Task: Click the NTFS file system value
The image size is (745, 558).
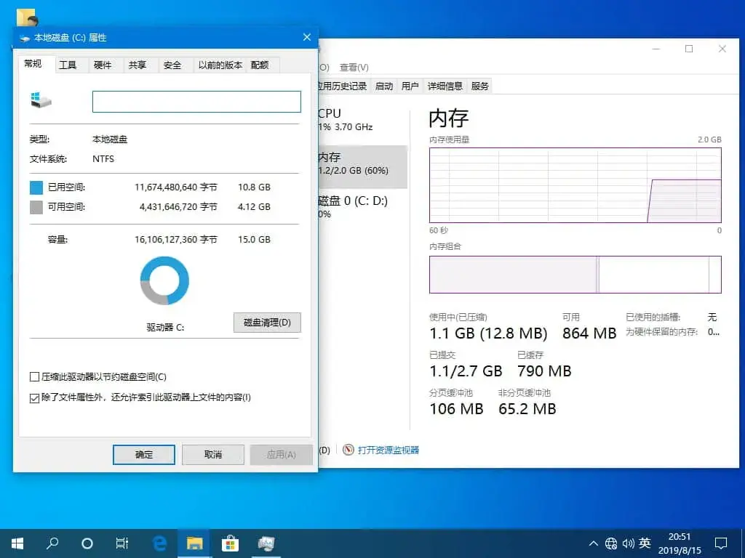Action: pos(103,159)
